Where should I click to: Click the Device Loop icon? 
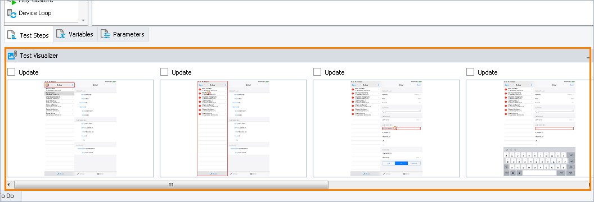pyautogui.click(x=12, y=13)
